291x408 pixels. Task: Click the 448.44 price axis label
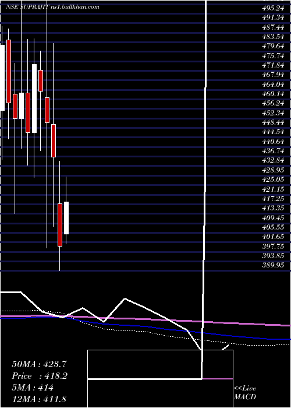[x=273, y=122]
